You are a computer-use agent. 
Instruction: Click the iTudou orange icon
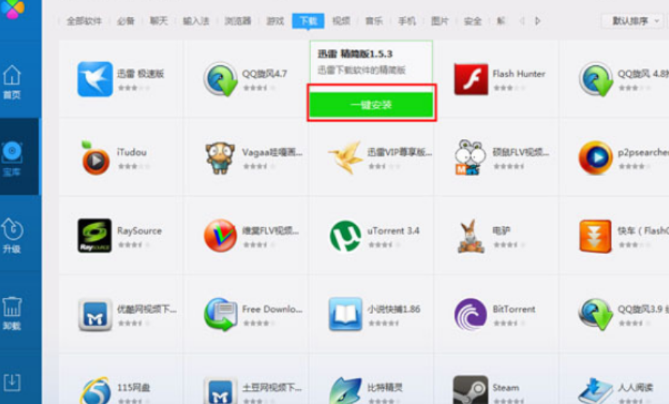coord(95,159)
